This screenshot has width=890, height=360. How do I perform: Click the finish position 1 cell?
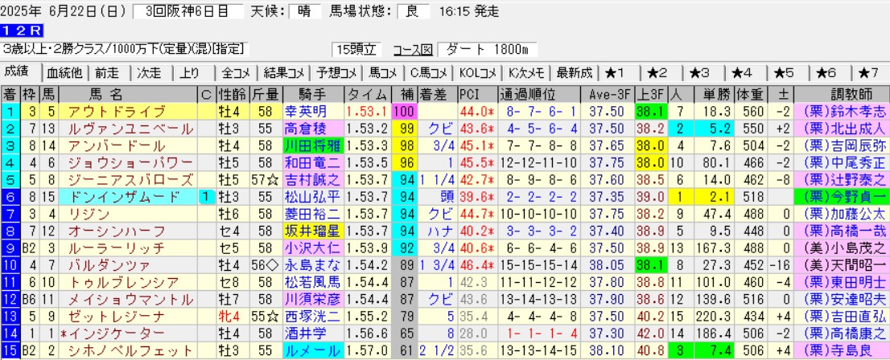click(x=10, y=112)
